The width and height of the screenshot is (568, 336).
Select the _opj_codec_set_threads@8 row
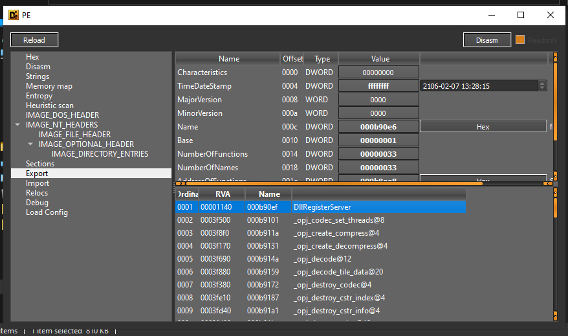pos(321,220)
